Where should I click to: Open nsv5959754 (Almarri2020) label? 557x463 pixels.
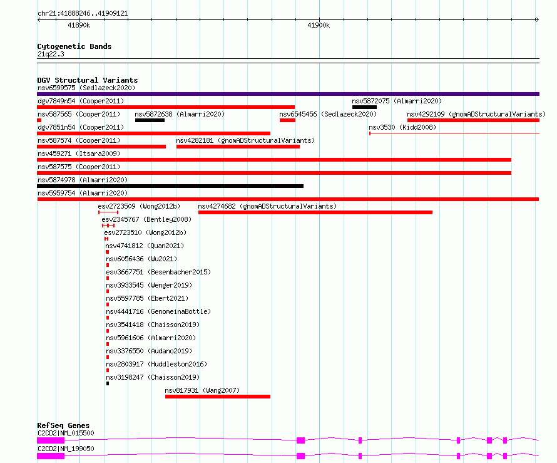click(83, 193)
